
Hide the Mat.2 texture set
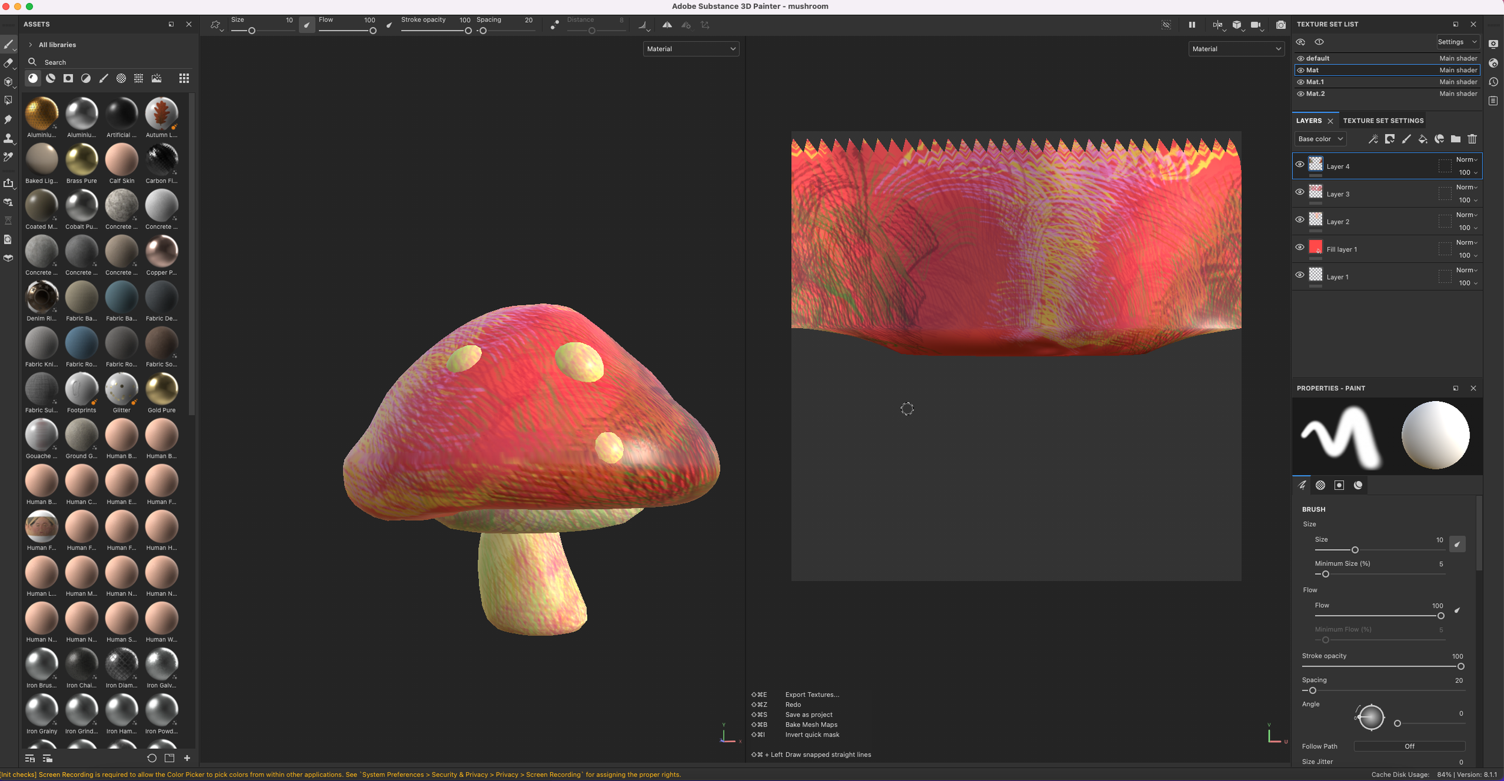(1301, 94)
